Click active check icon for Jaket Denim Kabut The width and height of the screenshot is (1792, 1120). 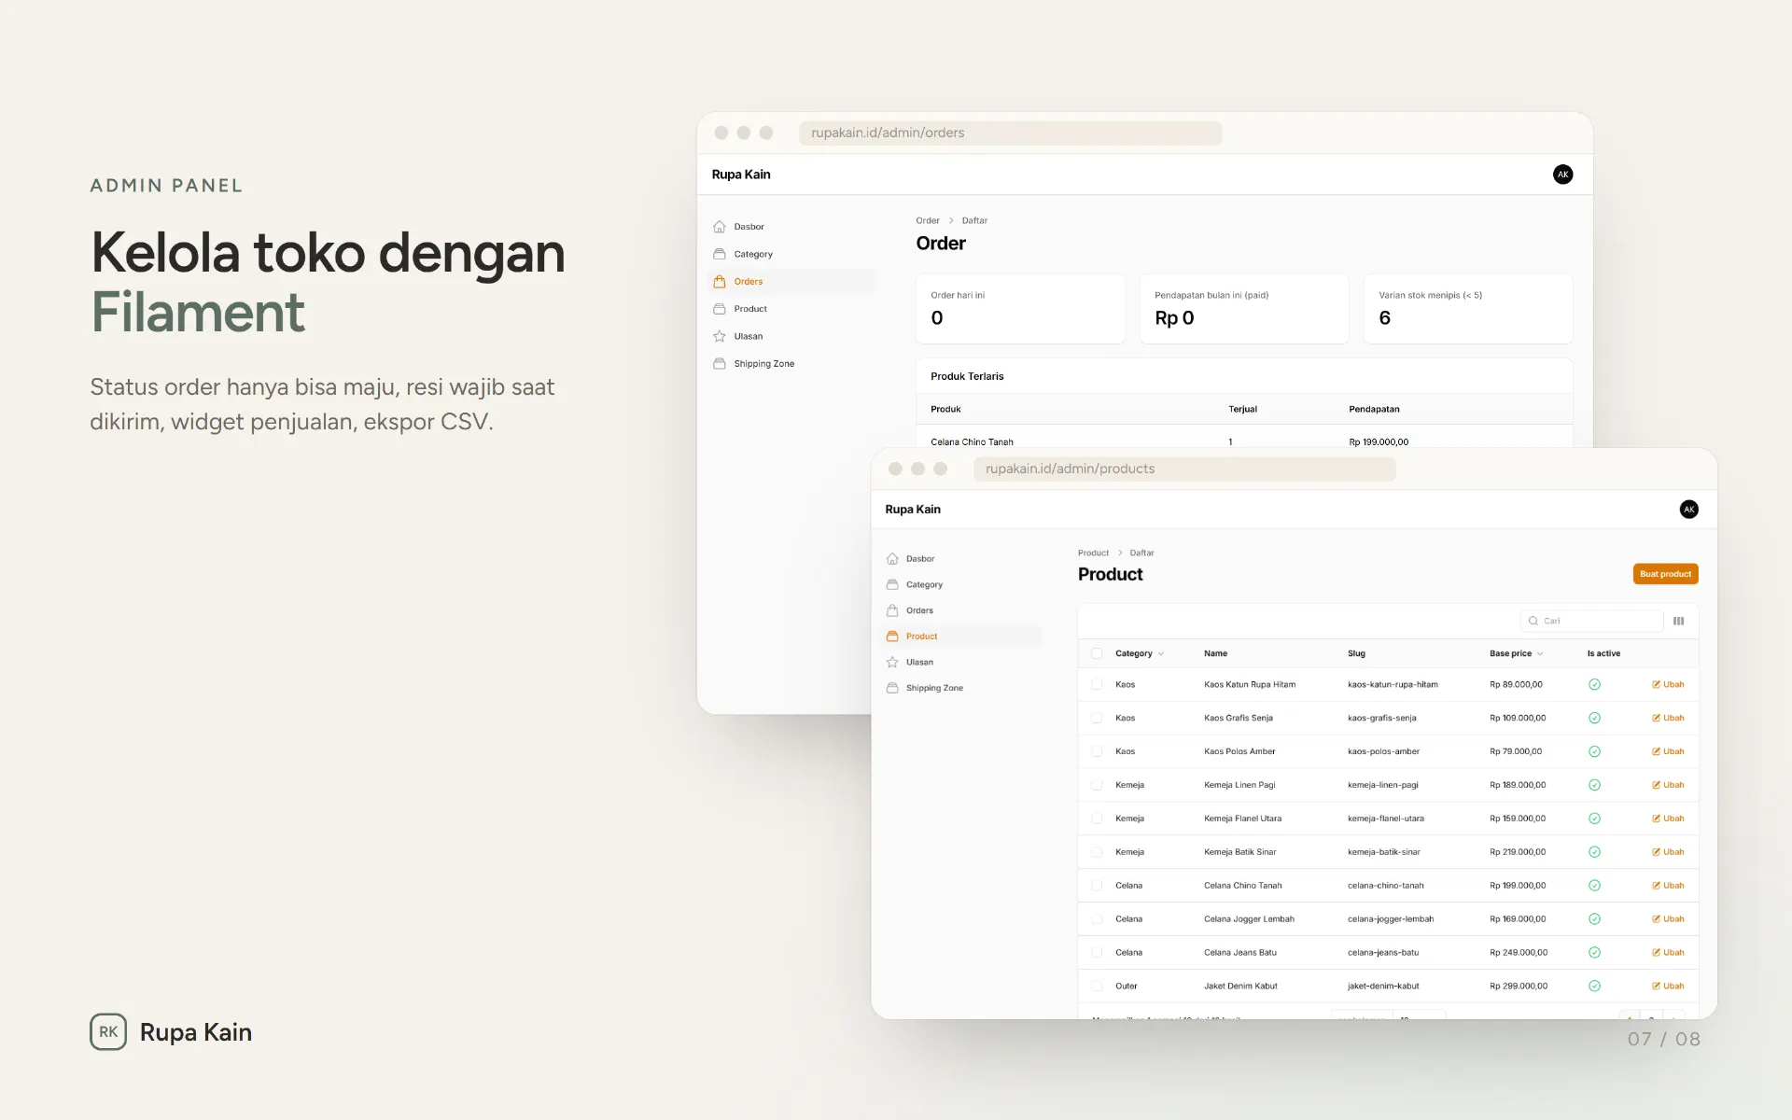(x=1594, y=986)
